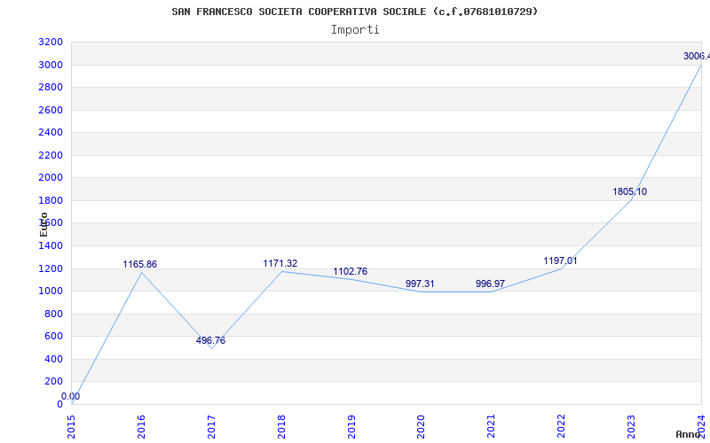This screenshot has height=443, width=710.
Task: Click the 200 y-axis tick label
Action: click(54, 382)
